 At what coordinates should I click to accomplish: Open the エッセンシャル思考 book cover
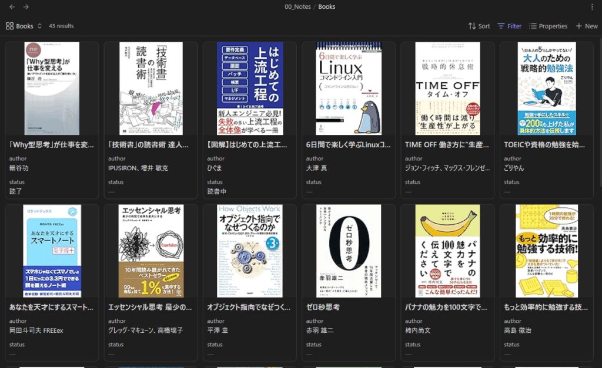pyautogui.click(x=151, y=251)
